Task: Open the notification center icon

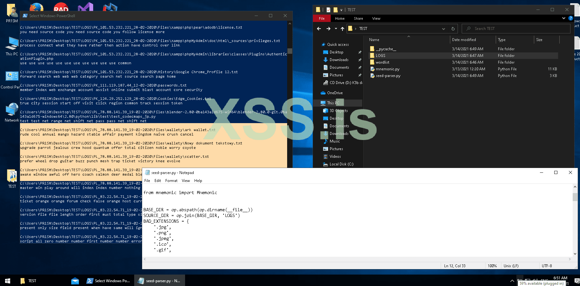Action: [577, 281]
